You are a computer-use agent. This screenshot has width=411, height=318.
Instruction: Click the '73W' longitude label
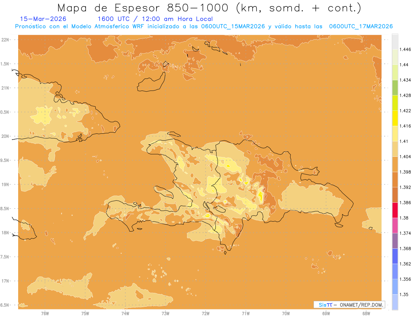coord(165,314)
